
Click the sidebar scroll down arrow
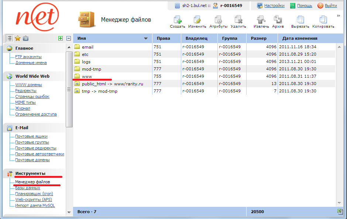pos(69,212)
